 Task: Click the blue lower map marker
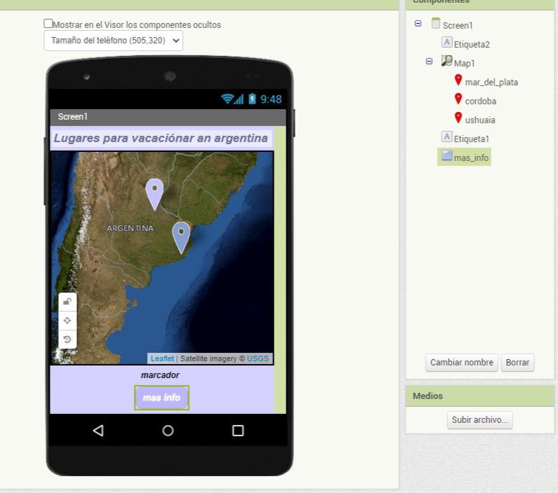click(181, 238)
